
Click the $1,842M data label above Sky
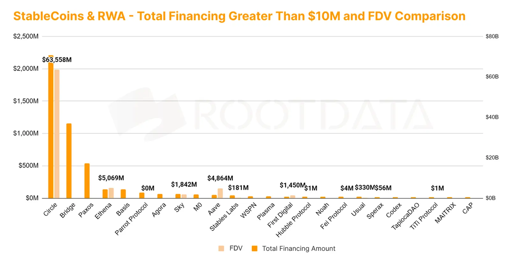(184, 184)
